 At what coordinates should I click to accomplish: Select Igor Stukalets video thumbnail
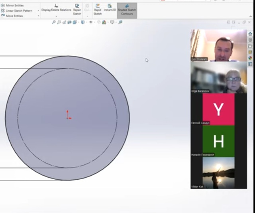tap(219, 45)
